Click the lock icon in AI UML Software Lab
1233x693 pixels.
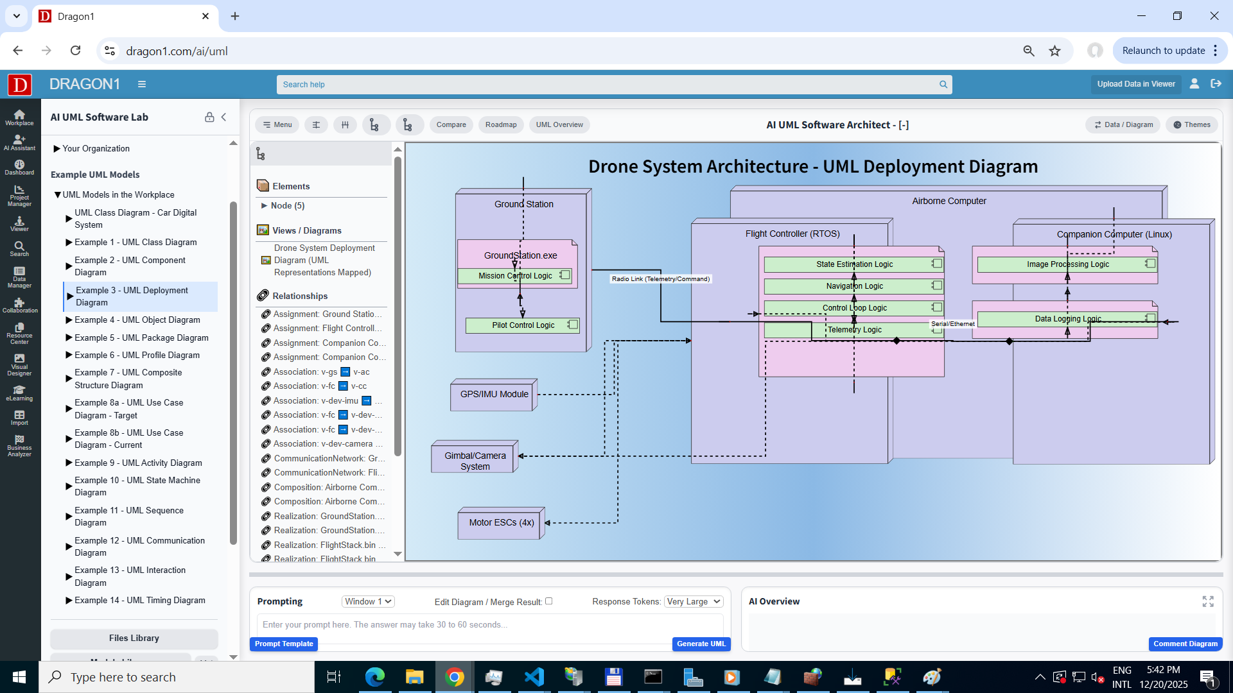pyautogui.click(x=209, y=117)
